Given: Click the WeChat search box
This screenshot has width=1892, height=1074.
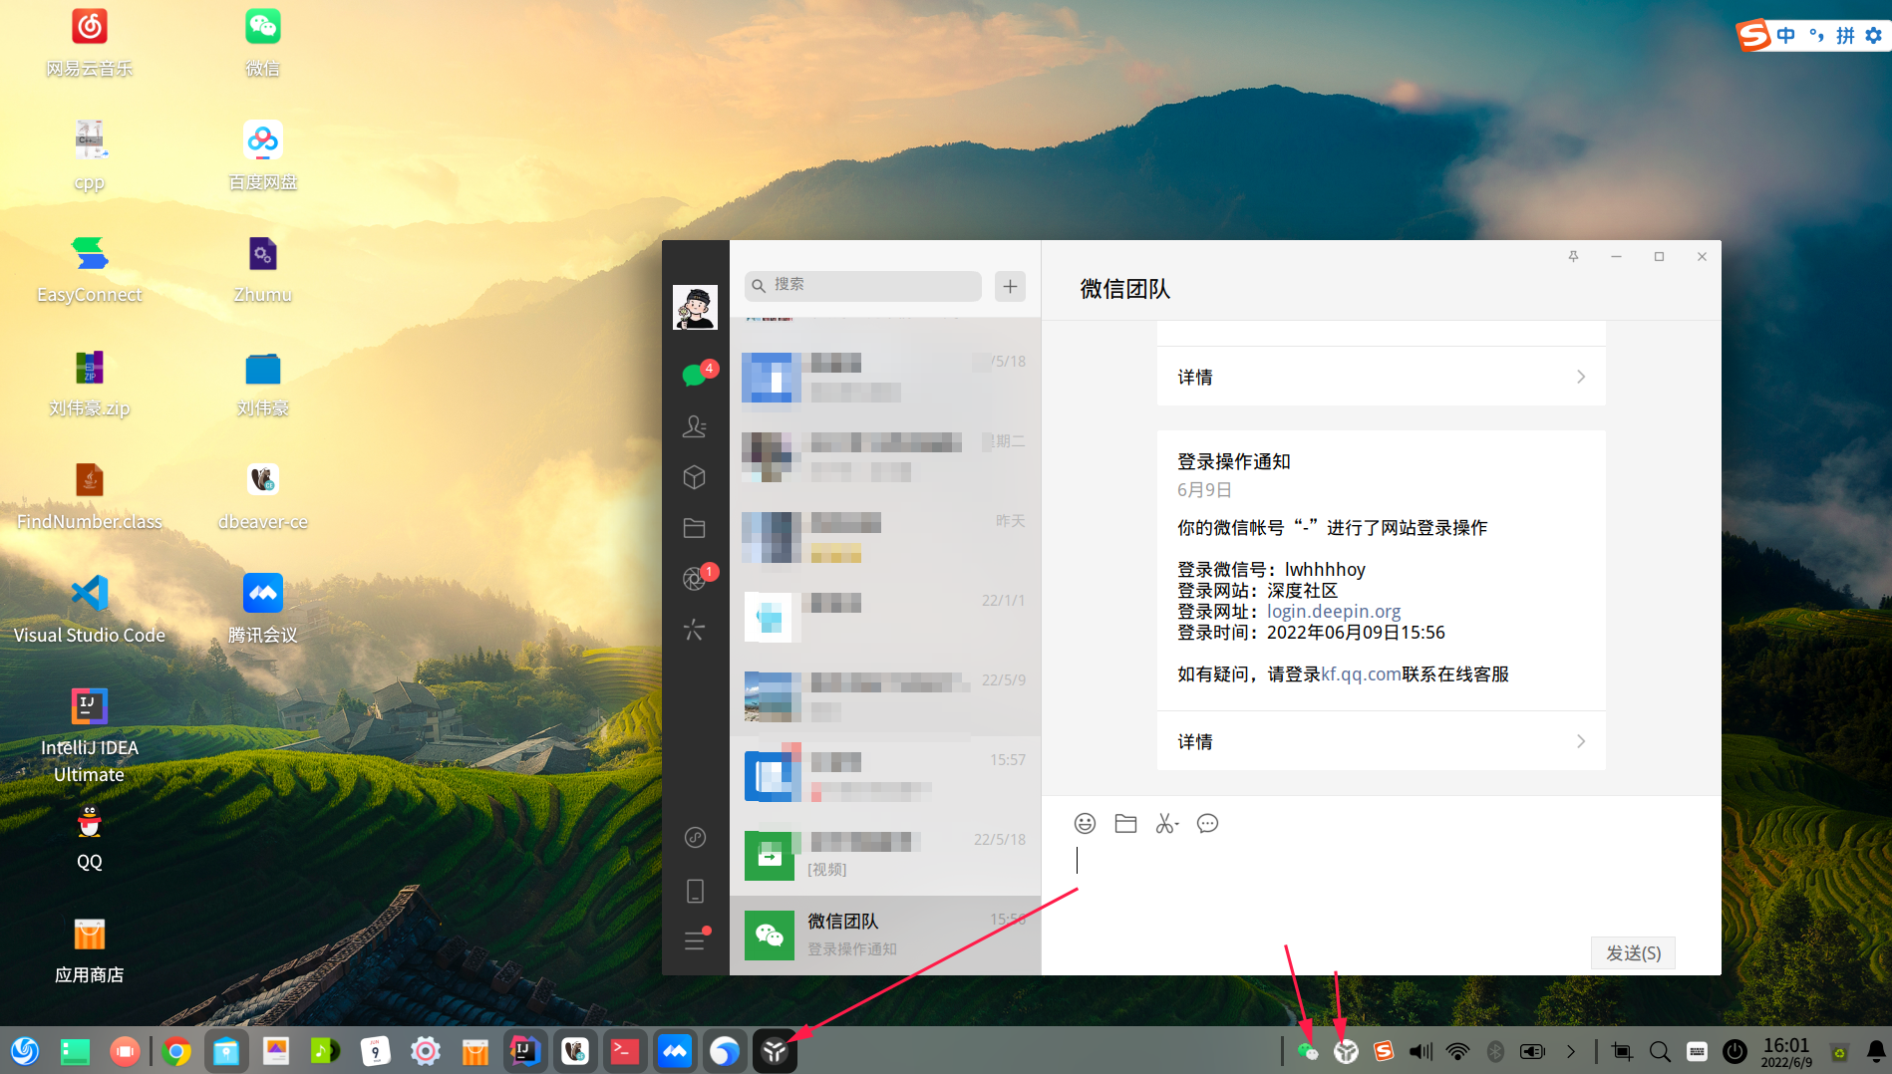Looking at the screenshot, I should tap(863, 286).
